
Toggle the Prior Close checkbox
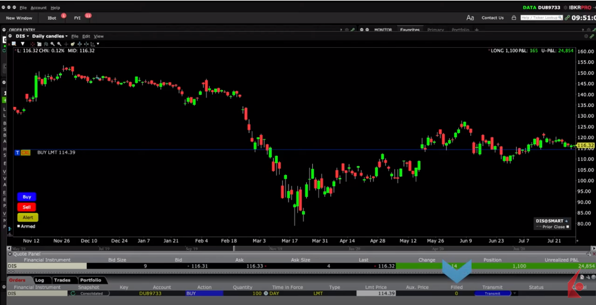coord(568,227)
